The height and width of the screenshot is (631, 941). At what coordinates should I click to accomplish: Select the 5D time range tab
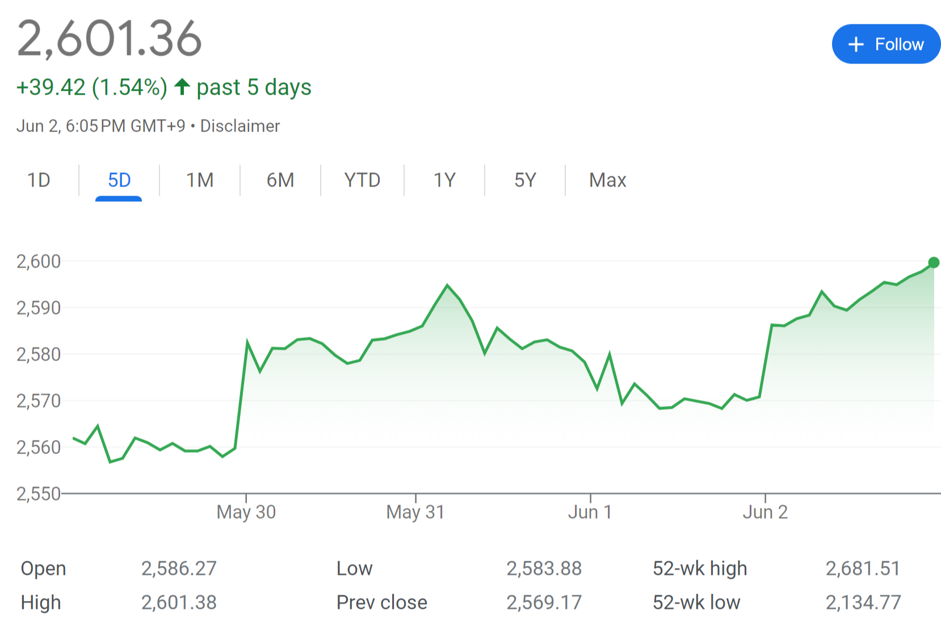tap(119, 180)
